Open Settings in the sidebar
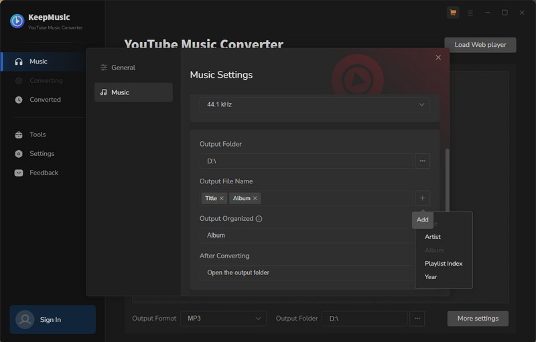The height and width of the screenshot is (342, 536). 44,153
